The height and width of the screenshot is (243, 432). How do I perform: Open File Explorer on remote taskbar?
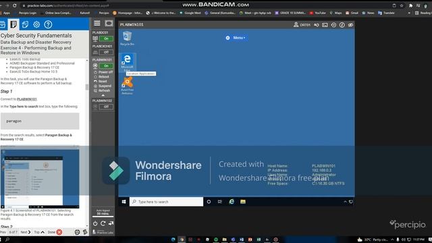pyautogui.click(x=243, y=202)
